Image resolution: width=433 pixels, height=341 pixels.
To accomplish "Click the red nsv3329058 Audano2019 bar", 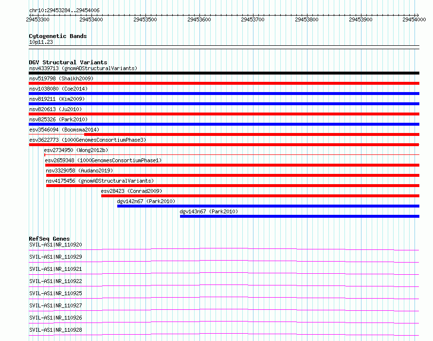I will click(x=233, y=175).
